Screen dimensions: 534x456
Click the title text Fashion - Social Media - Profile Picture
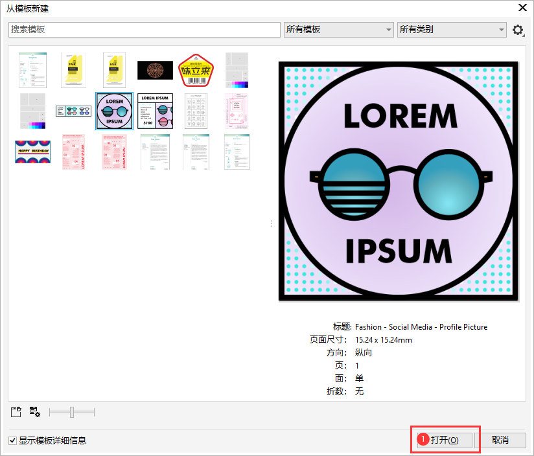[421, 327]
